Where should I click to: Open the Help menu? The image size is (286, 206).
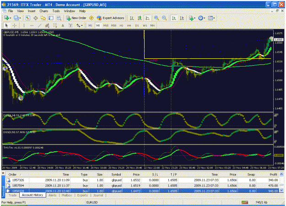pos(82,11)
